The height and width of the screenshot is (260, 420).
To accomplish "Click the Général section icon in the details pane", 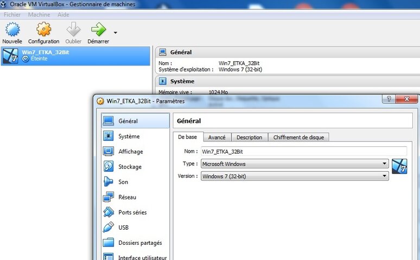I will pyautogui.click(x=163, y=52).
